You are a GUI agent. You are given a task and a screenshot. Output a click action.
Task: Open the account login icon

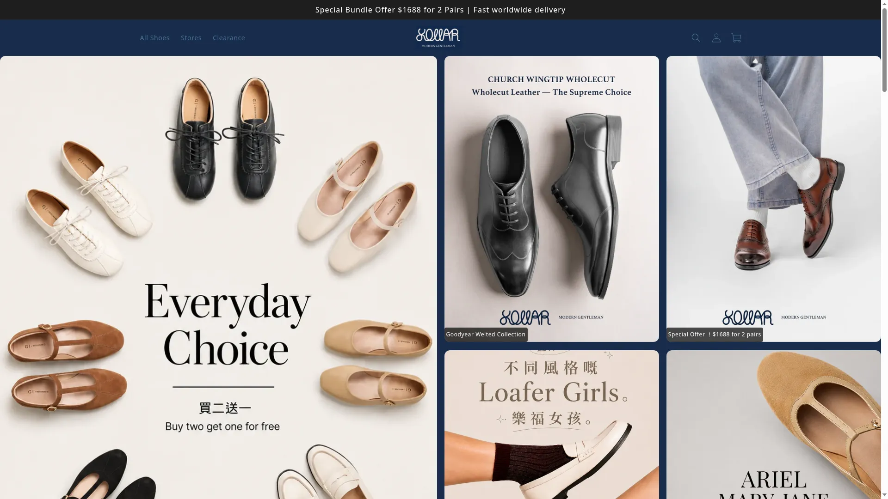point(716,38)
